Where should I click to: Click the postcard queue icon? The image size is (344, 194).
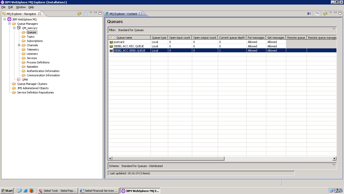click(111, 42)
